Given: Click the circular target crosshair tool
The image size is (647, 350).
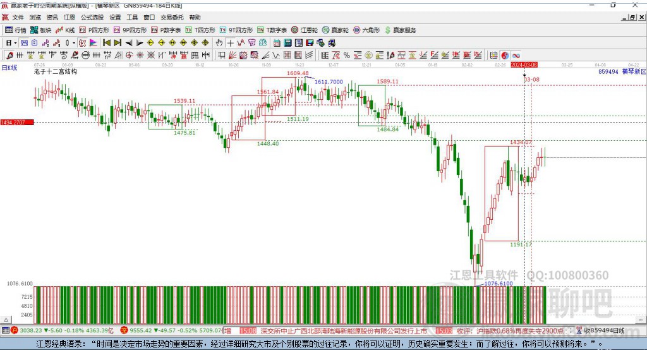Looking at the screenshot, I should (129, 56).
